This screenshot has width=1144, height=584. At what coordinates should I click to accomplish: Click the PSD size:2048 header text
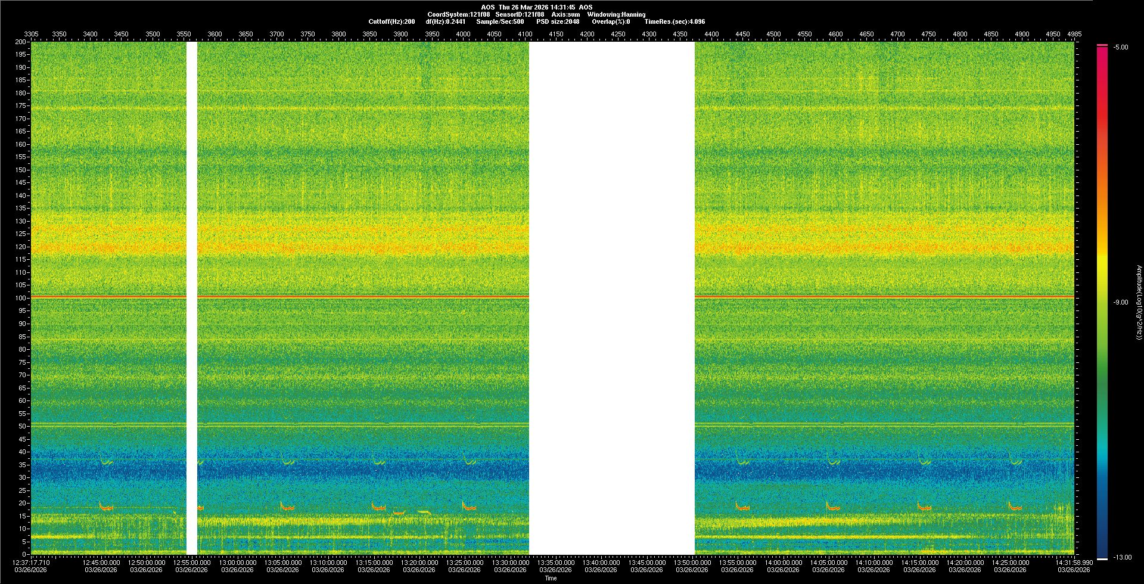[x=558, y=21]
